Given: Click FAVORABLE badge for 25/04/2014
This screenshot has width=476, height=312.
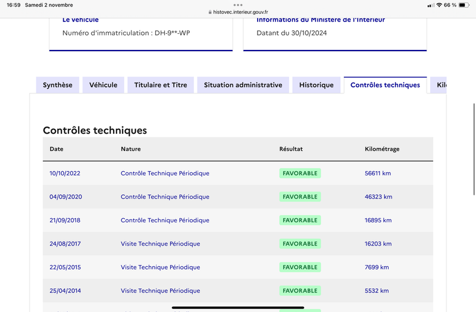Looking at the screenshot, I should [x=300, y=291].
